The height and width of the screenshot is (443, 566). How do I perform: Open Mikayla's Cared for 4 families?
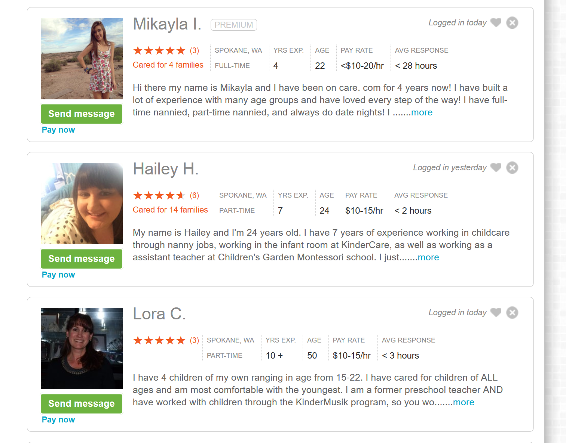tap(168, 65)
